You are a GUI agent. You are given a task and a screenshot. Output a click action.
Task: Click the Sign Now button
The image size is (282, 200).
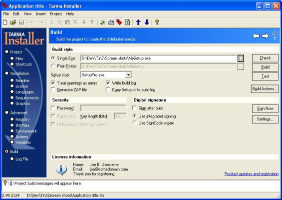[x=265, y=108]
